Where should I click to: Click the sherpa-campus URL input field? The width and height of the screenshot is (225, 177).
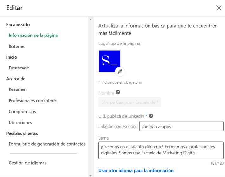coord(182,126)
